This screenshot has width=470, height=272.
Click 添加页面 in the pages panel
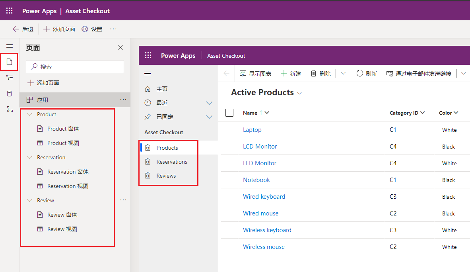coord(43,83)
